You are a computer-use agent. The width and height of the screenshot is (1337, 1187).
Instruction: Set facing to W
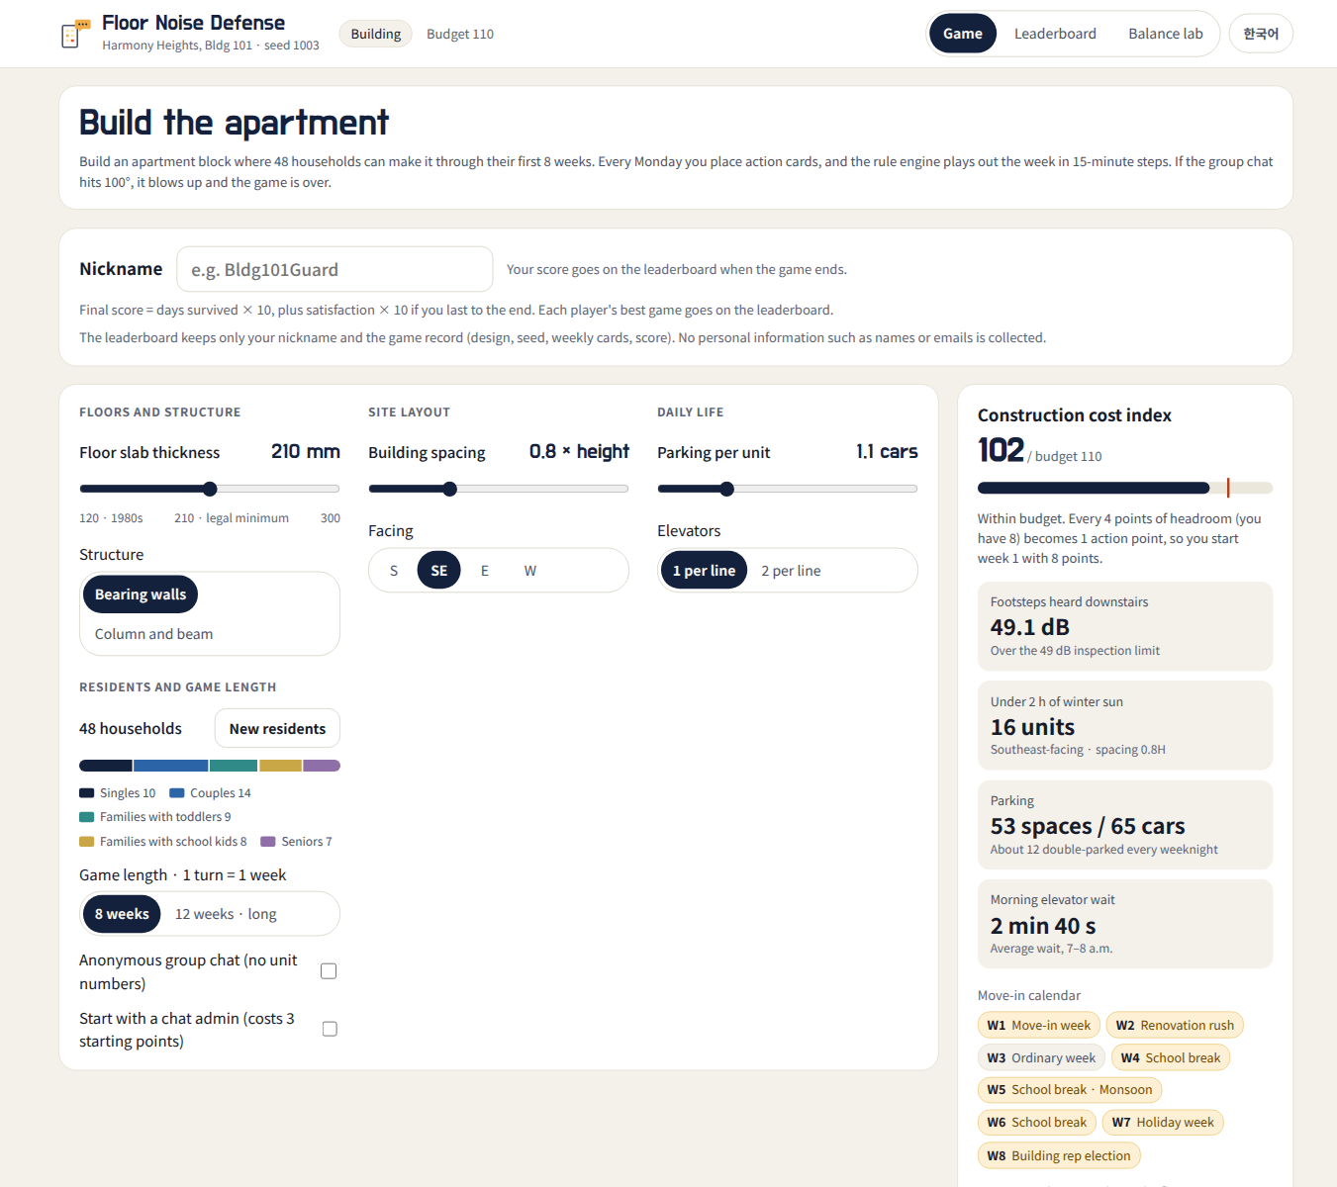(x=530, y=571)
